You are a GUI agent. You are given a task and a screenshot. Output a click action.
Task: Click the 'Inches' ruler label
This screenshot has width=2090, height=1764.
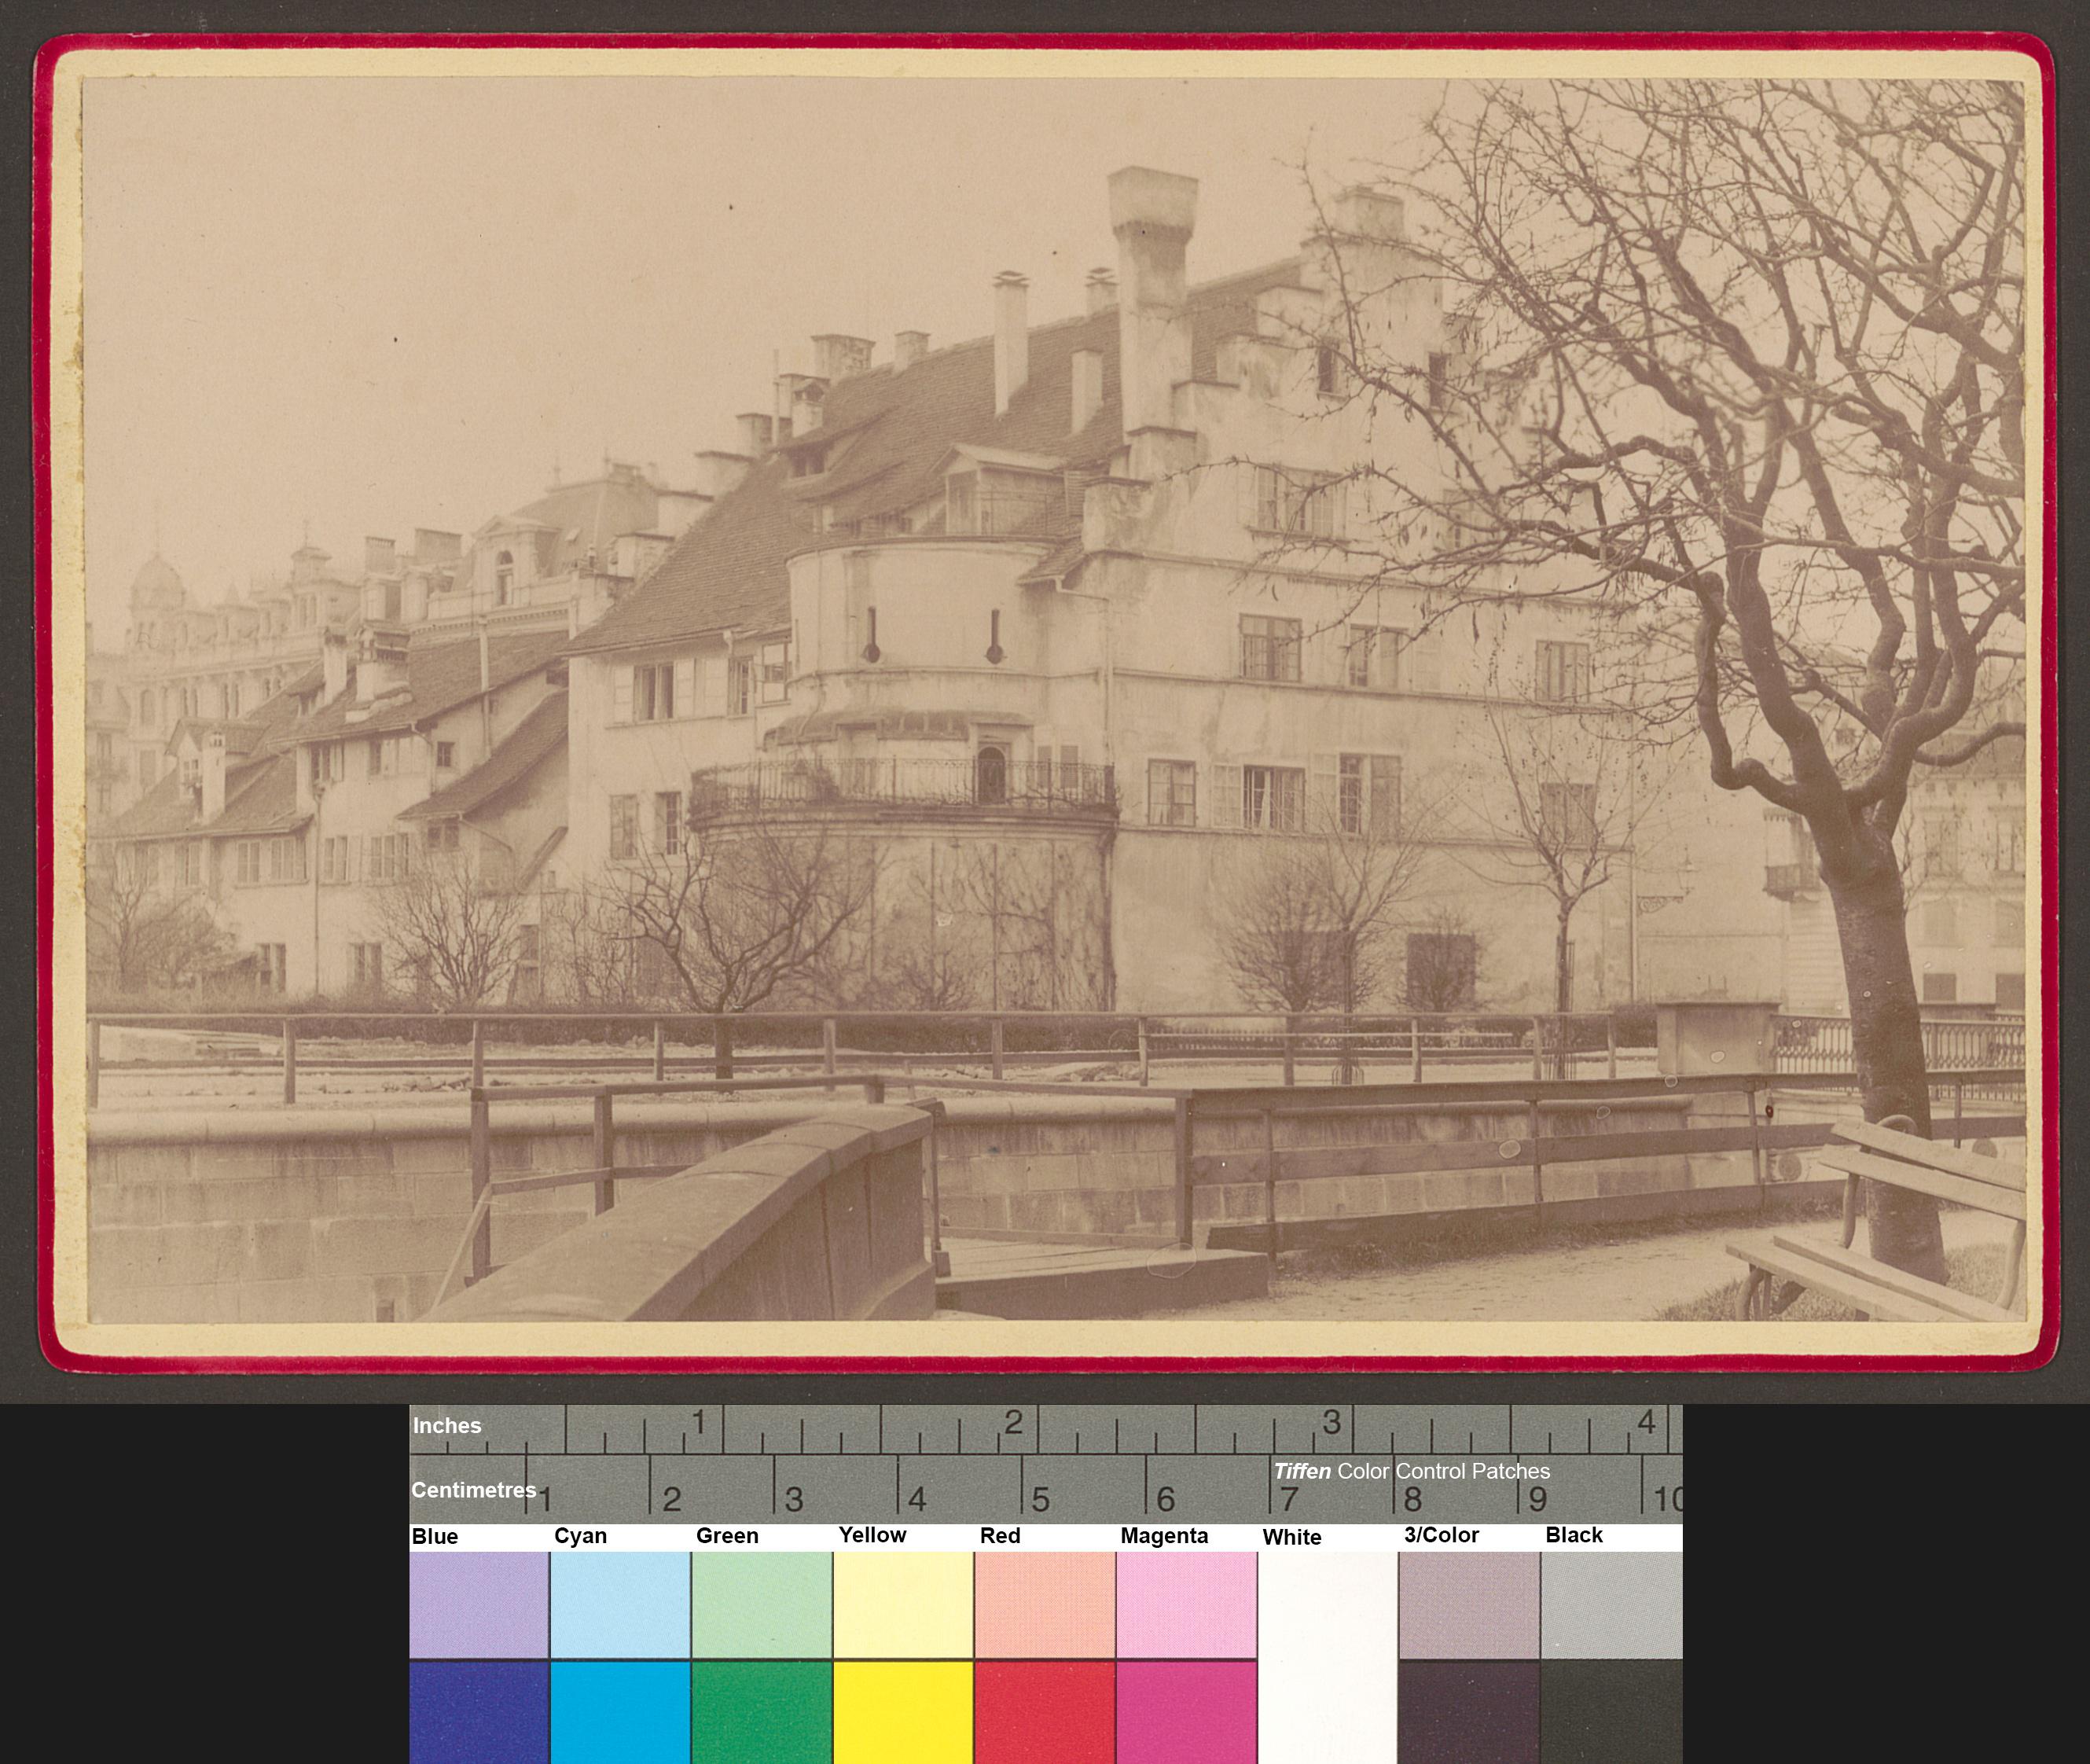point(447,1426)
